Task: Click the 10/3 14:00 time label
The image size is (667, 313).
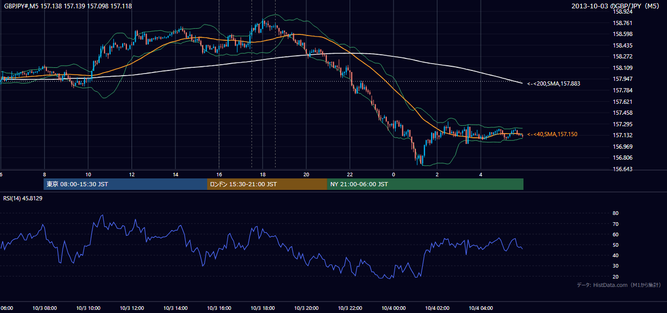Action: click(x=175, y=308)
